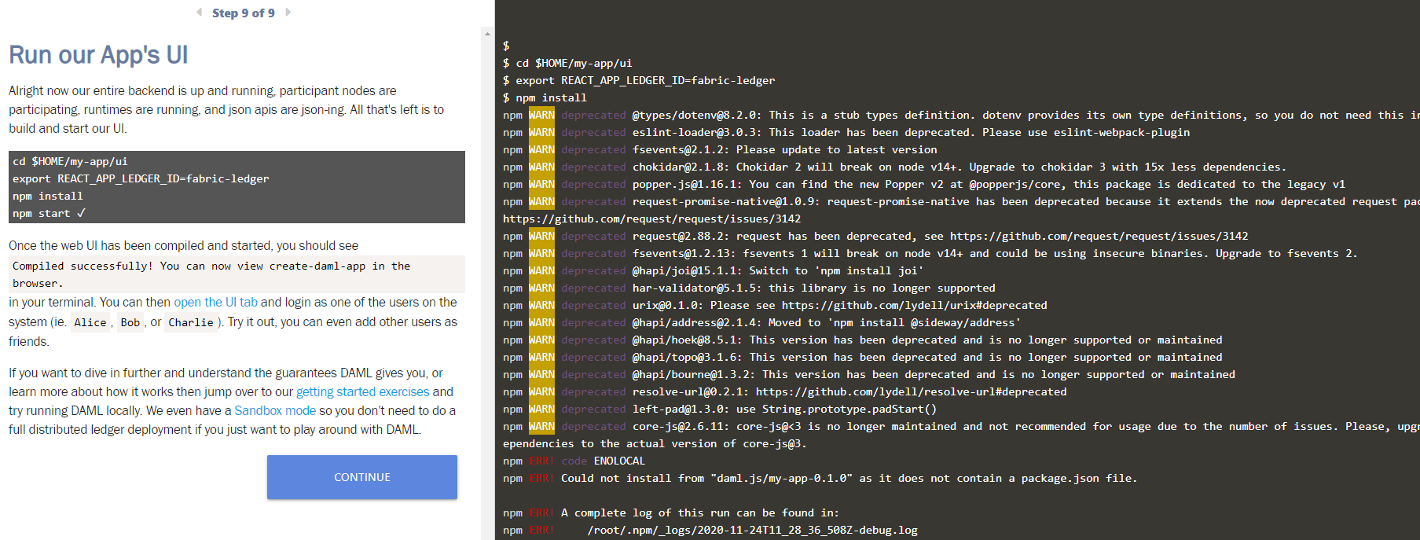Click the 'Run our App's UI' heading

click(x=98, y=55)
